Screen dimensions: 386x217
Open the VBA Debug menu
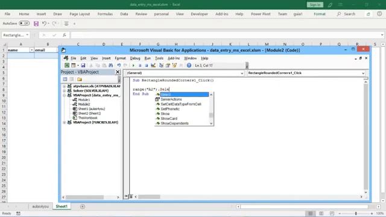coord(135,58)
